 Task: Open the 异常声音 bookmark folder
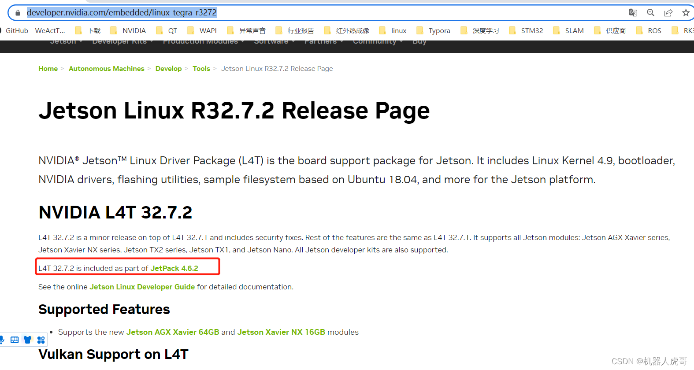(x=246, y=30)
